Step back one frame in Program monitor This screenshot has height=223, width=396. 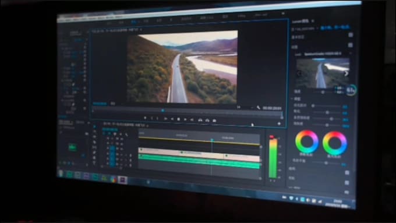pos(172,119)
